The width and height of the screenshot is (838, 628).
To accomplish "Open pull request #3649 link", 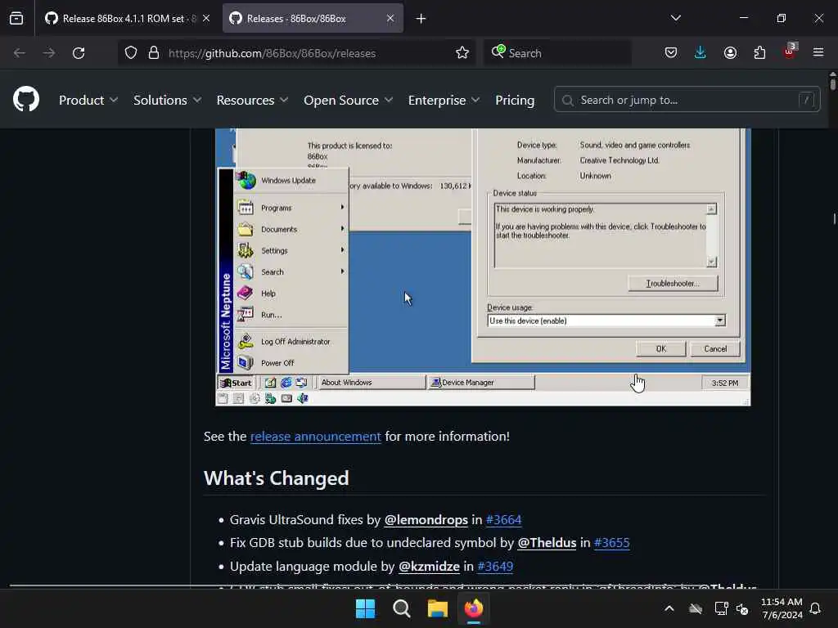I will (495, 566).
